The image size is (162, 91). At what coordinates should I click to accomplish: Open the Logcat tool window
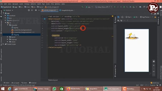(15, 83)
